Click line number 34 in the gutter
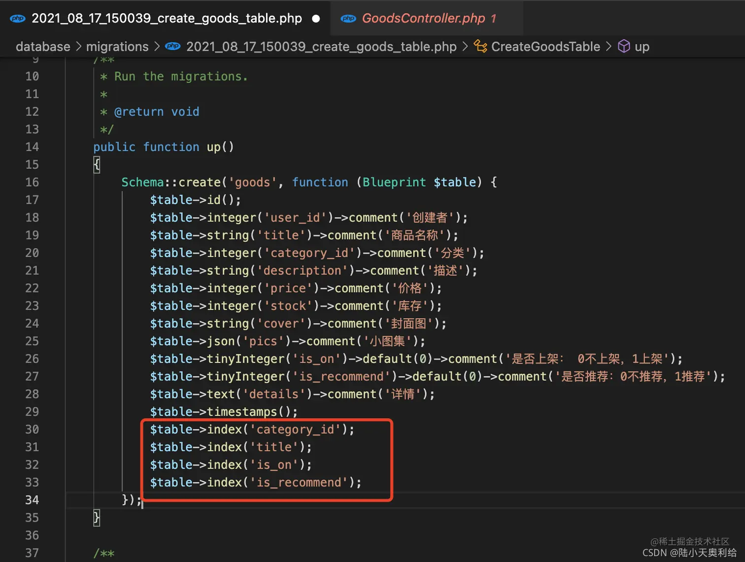 coord(32,500)
